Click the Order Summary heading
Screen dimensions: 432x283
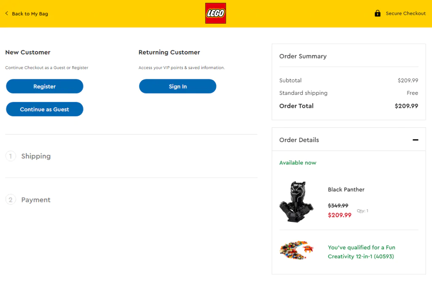[x=302, y=56]
